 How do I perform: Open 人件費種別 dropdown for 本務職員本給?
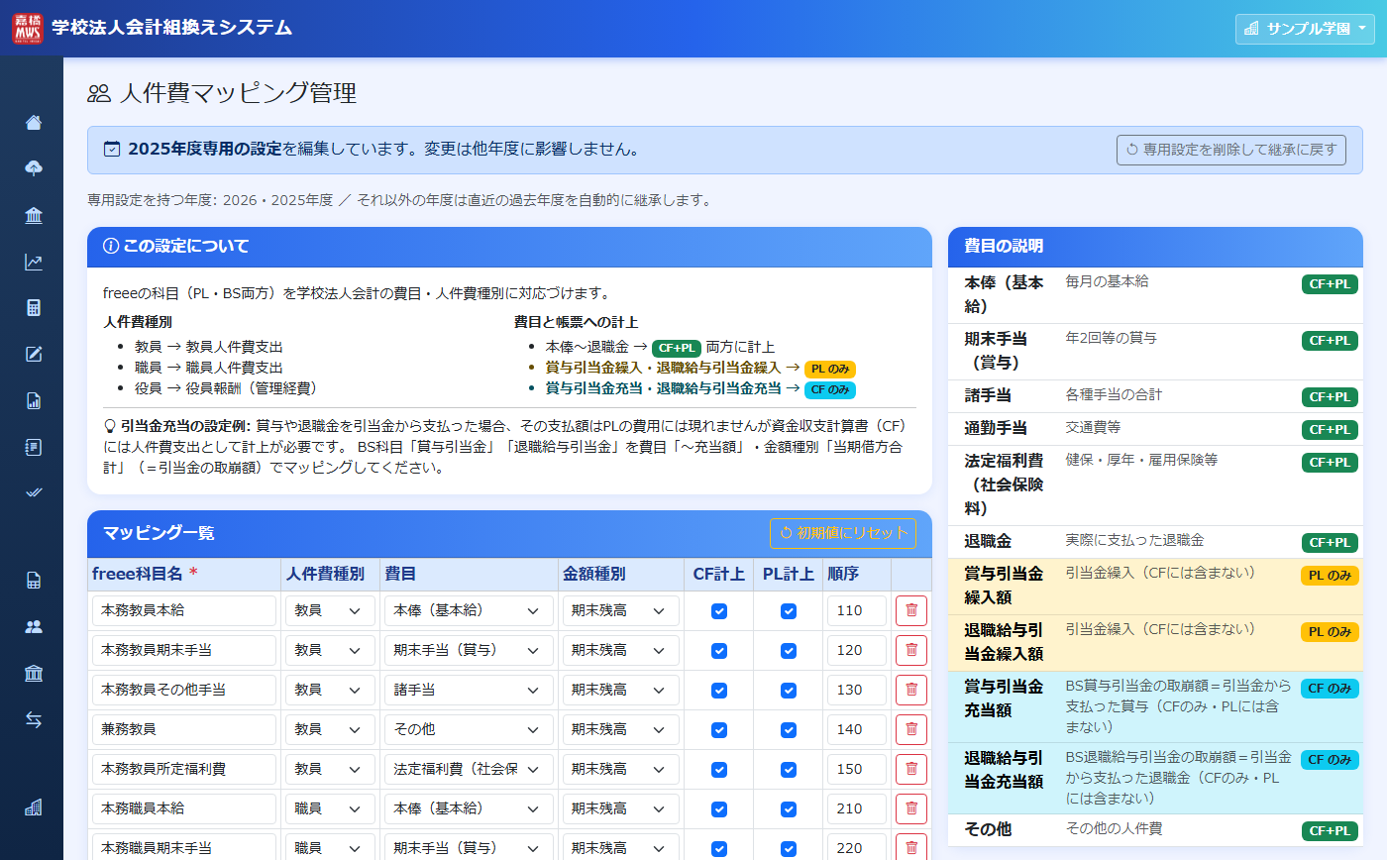tap(330, 808)
